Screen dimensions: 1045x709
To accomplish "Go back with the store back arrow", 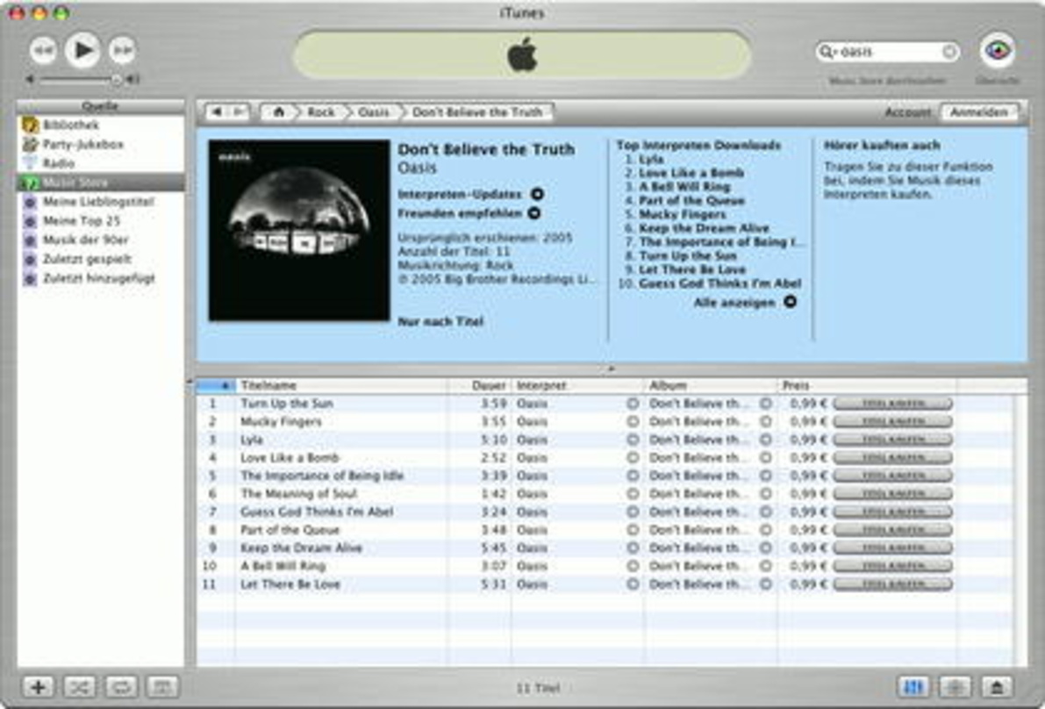I will click(x=217, y=112).
